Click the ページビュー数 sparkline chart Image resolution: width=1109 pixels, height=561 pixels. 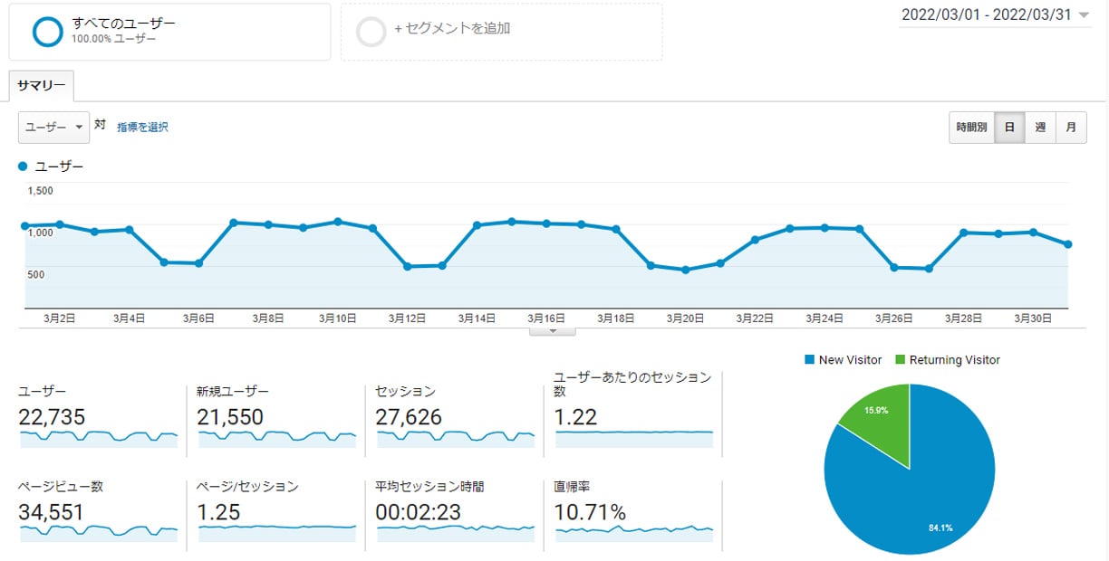pyautogui.click(x=98, y=533)
